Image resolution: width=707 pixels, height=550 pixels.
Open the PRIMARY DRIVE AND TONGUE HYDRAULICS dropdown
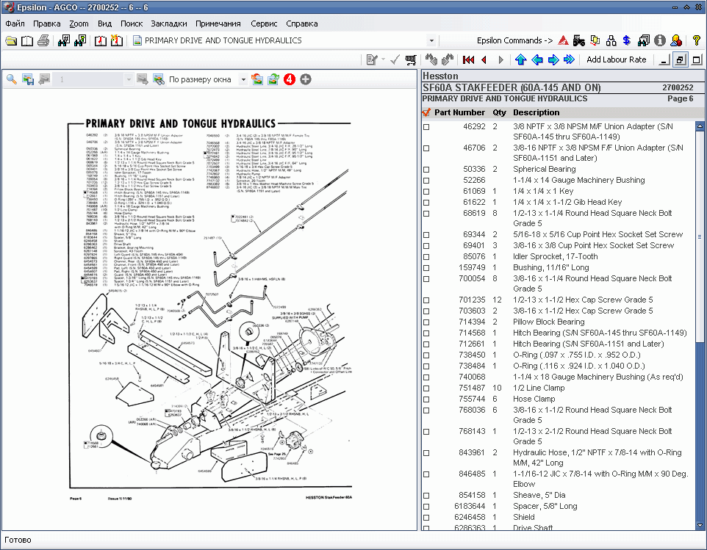click(x=431, y=40)
